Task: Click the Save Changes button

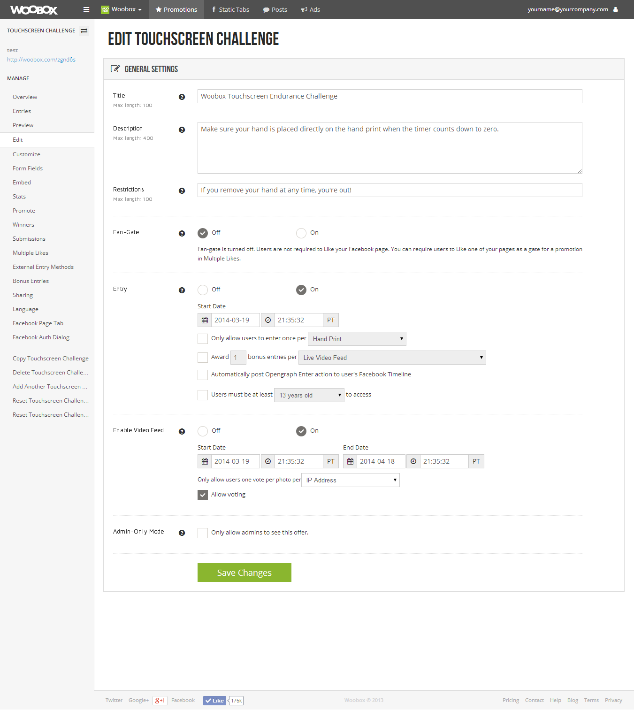Action: coord(244,573)
